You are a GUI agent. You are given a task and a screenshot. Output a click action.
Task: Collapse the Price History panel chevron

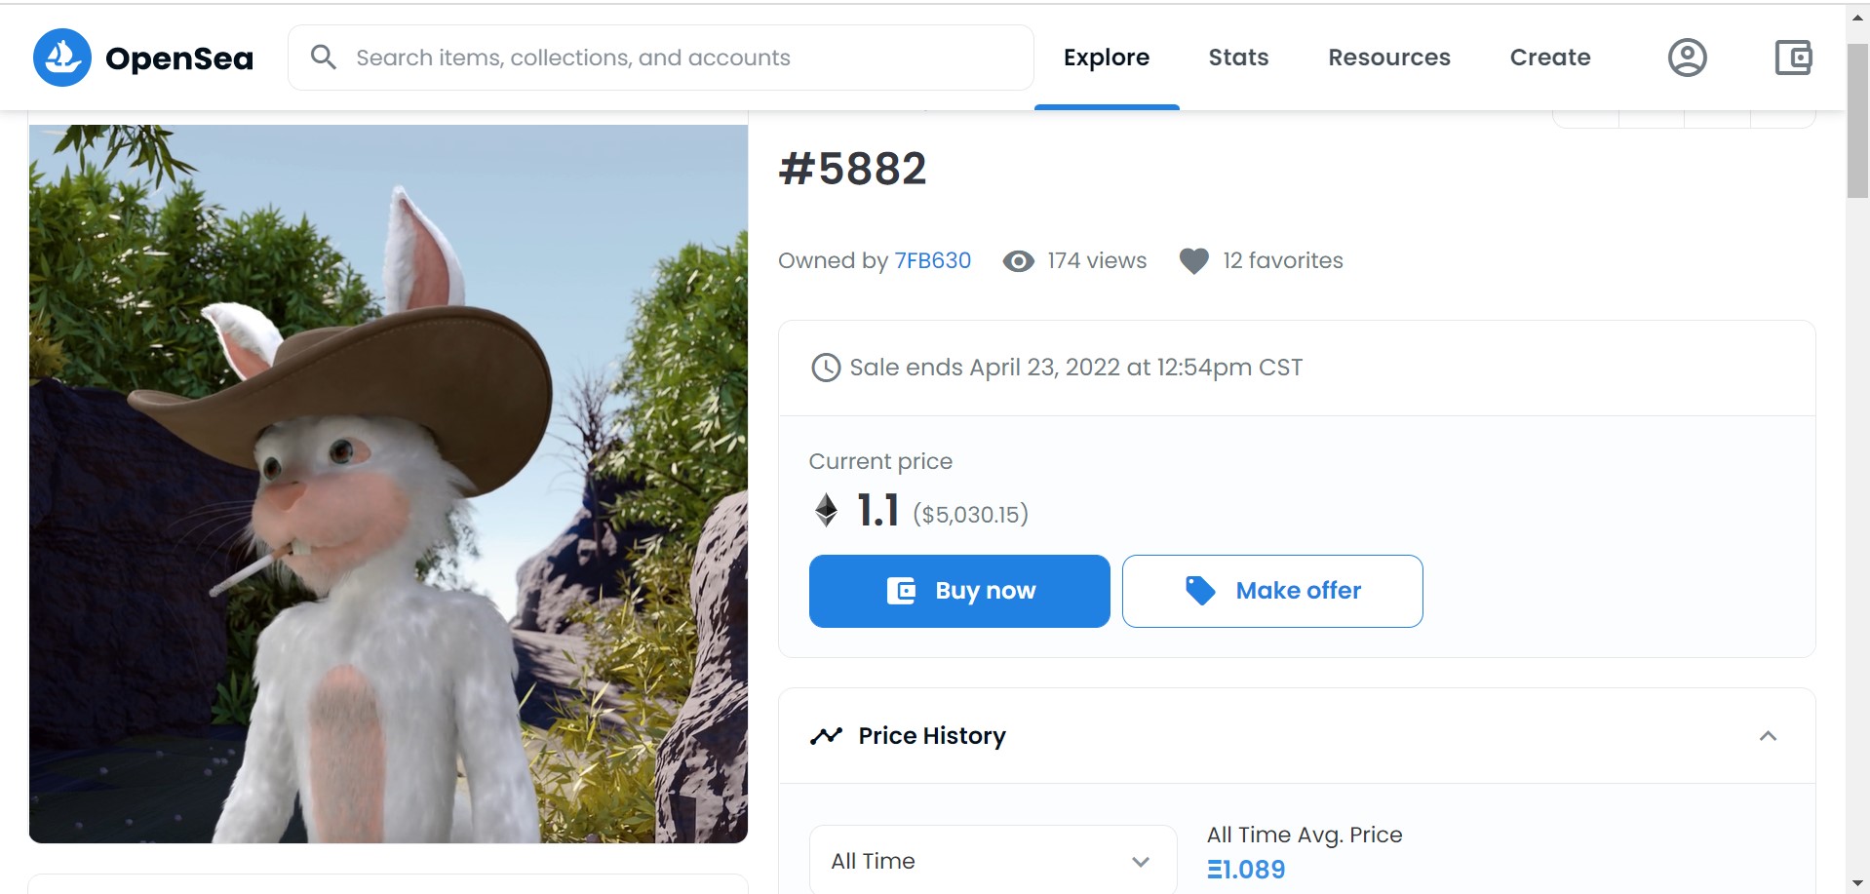point(1768,736)
